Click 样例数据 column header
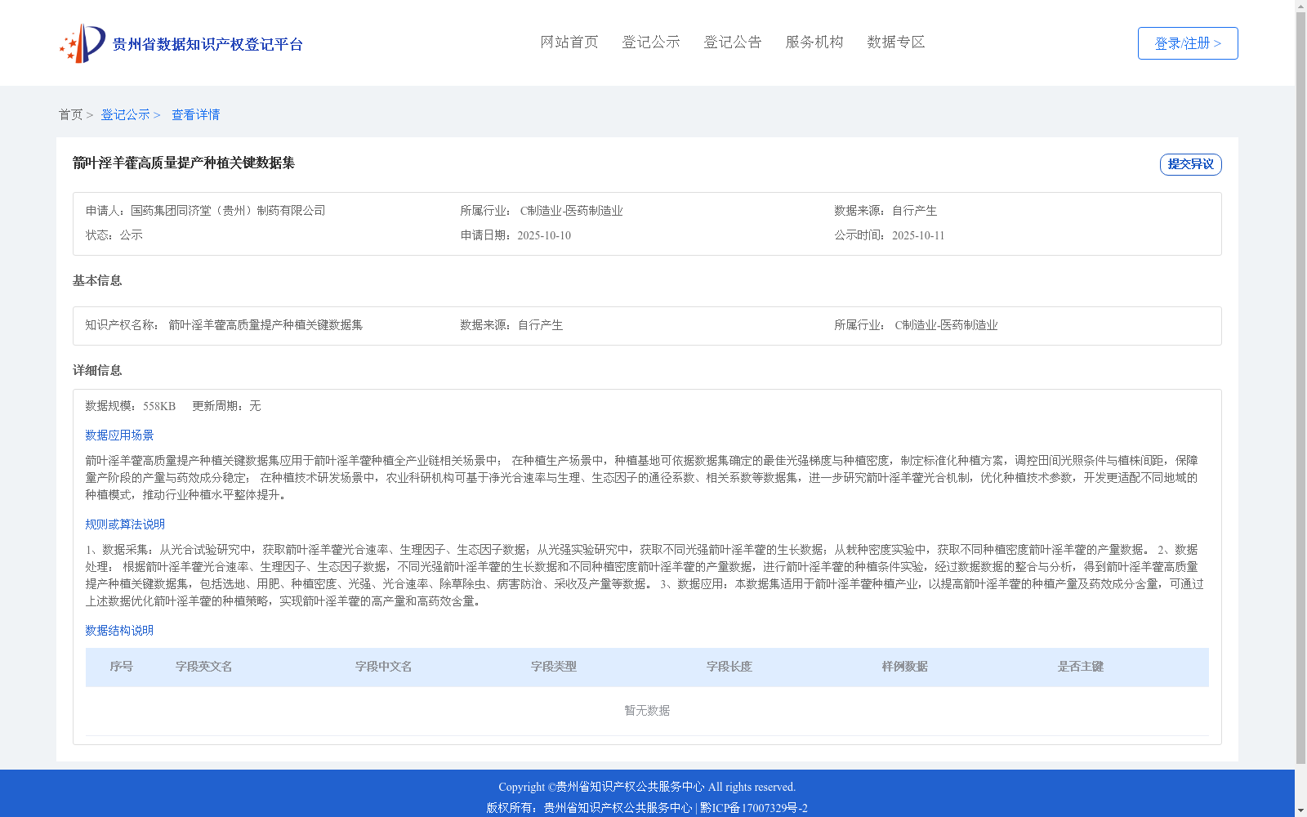Screen dimensions: 1307x817 click(905, 667)
